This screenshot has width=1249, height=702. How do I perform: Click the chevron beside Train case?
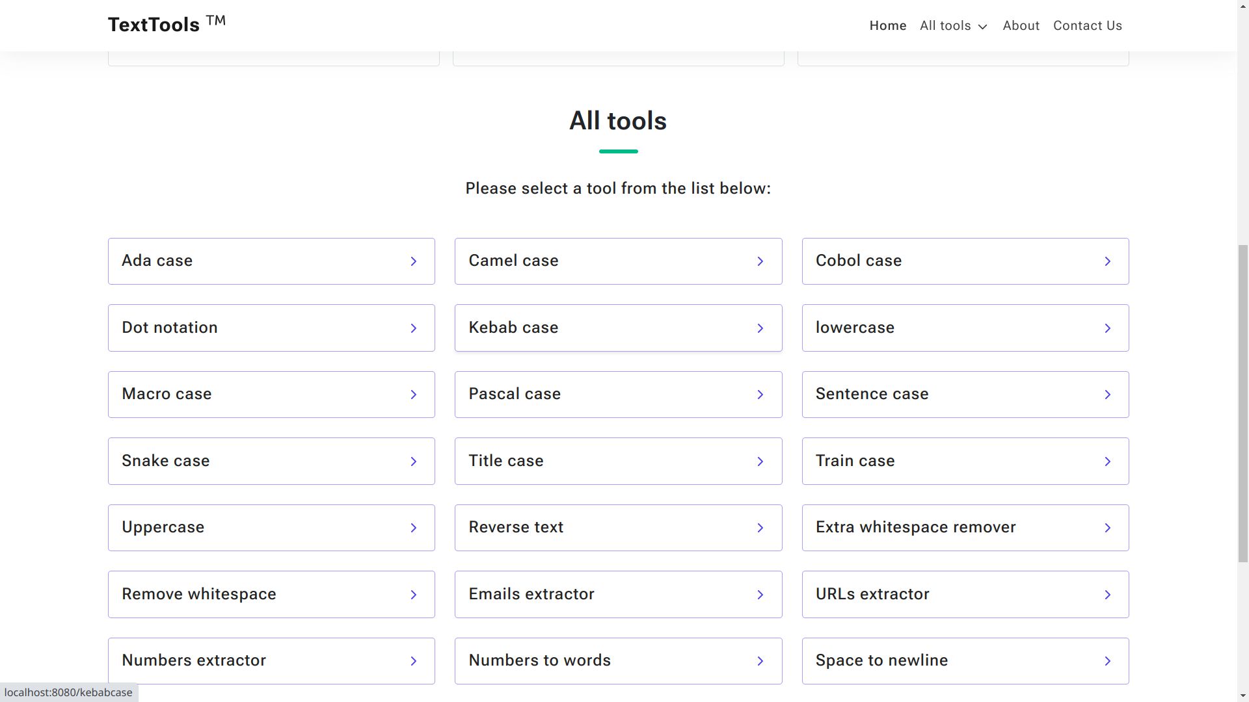pyautogui.click(x=1107, y=461)
